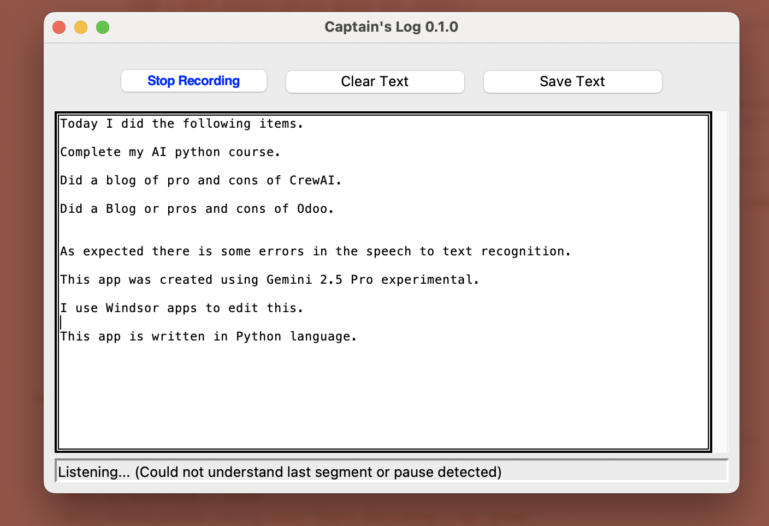769x526 pixels.
Task: Click the line "Today I did the following items."
Action: pos(182,124)
